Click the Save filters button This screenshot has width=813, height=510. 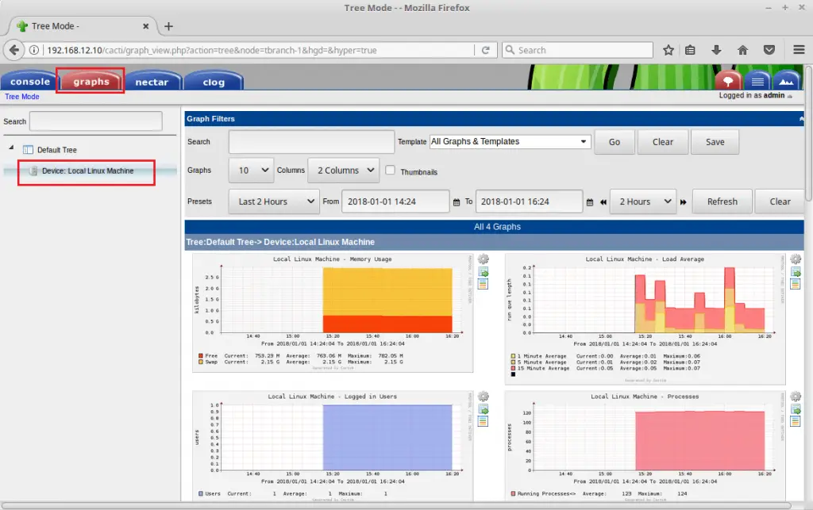coord(715,142)
